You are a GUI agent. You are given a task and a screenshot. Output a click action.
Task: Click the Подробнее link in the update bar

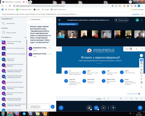click(136, 14)
